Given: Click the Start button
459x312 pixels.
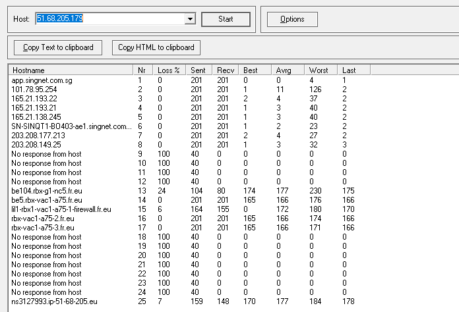Looking at the screenshot, I should point(226,19).
